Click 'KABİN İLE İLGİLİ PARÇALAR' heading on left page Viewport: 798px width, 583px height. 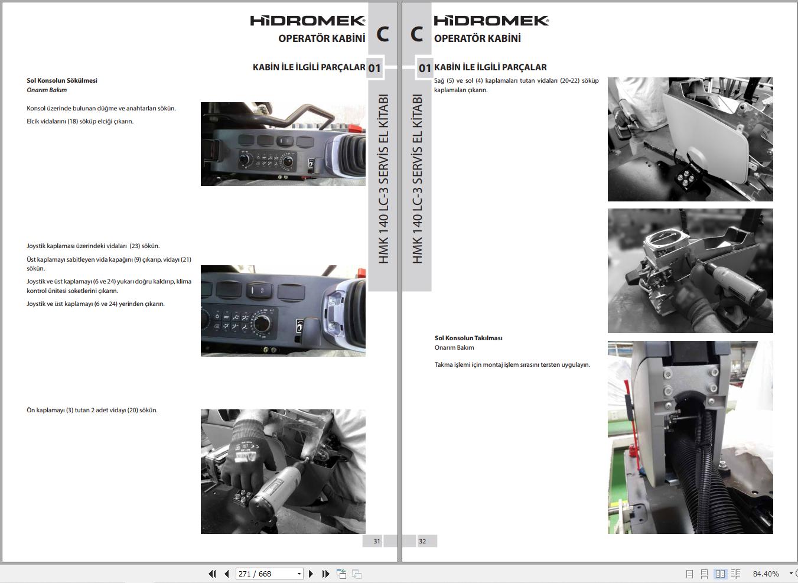(309, 67)
